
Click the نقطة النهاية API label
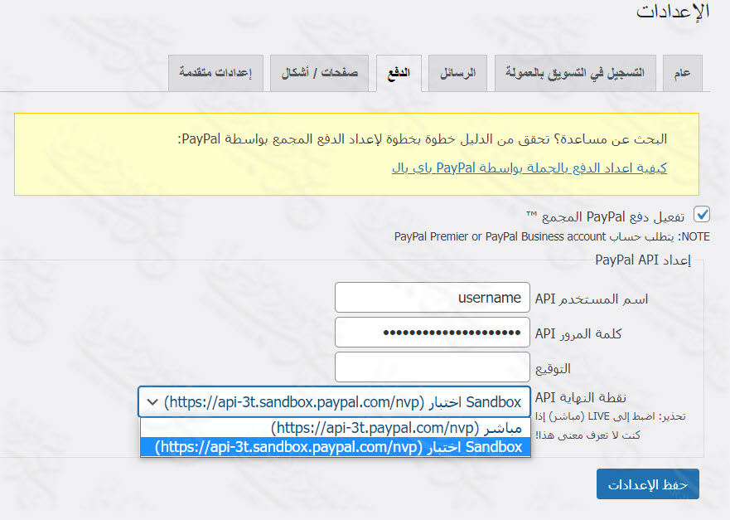point(581,397)
